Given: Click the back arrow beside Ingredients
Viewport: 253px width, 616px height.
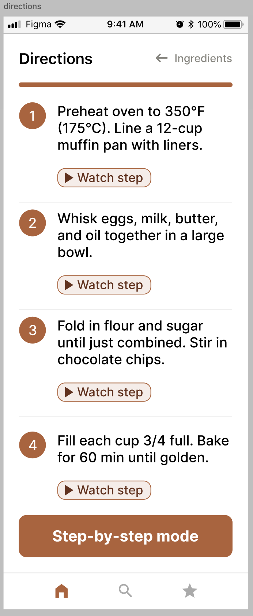Looking at the screenshot, I should click(162, 58).
